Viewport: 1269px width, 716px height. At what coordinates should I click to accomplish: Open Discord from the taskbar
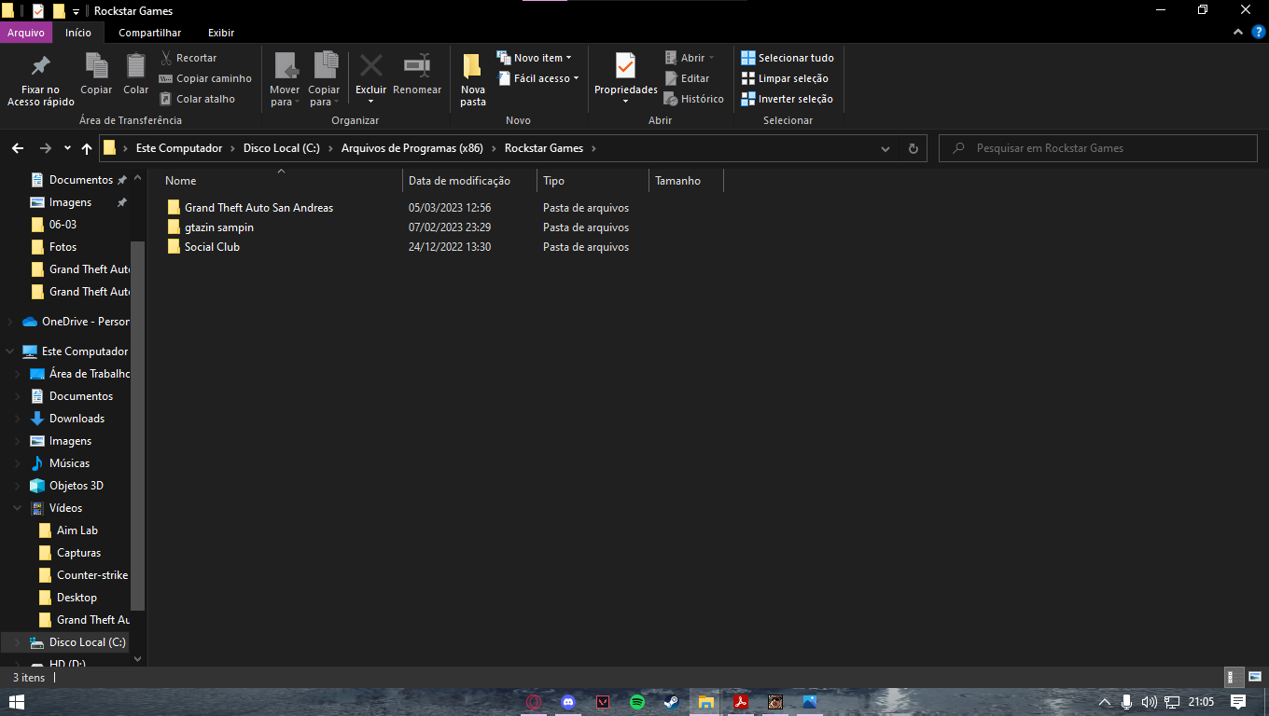pyautogui.click(x=568, y=702)
